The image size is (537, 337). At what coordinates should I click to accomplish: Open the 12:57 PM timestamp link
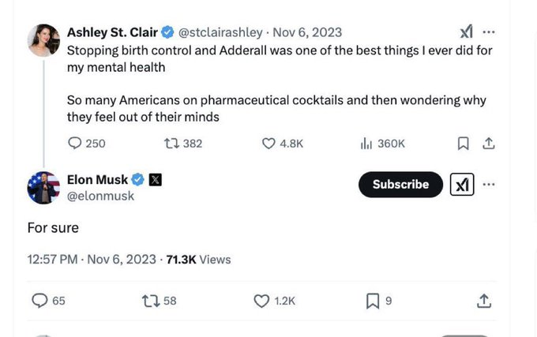tap(52, 259)
